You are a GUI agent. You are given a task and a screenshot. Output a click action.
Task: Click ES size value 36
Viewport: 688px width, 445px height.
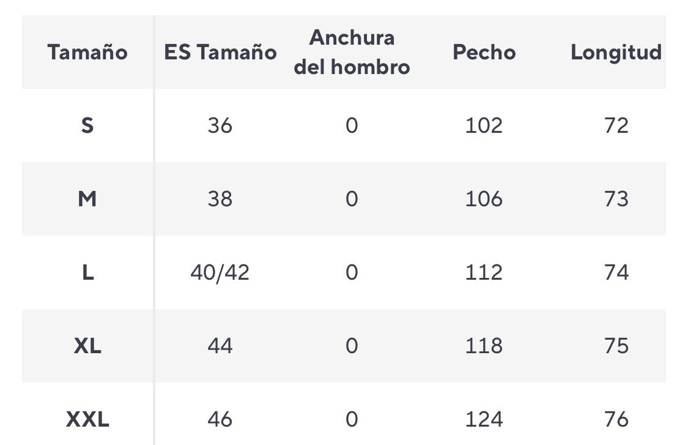pyautogui.click(x=220, y=125)
